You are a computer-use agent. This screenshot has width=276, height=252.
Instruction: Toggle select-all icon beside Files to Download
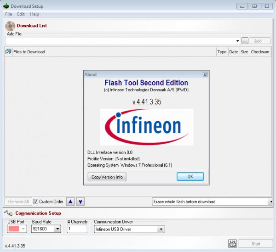click(8, 51)
